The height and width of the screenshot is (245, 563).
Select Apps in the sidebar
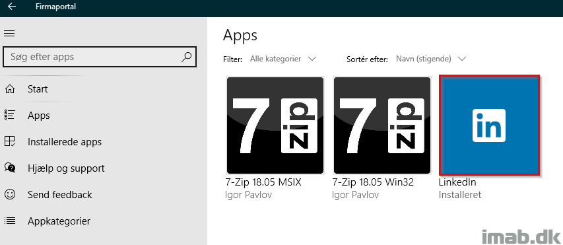(39, 116)
